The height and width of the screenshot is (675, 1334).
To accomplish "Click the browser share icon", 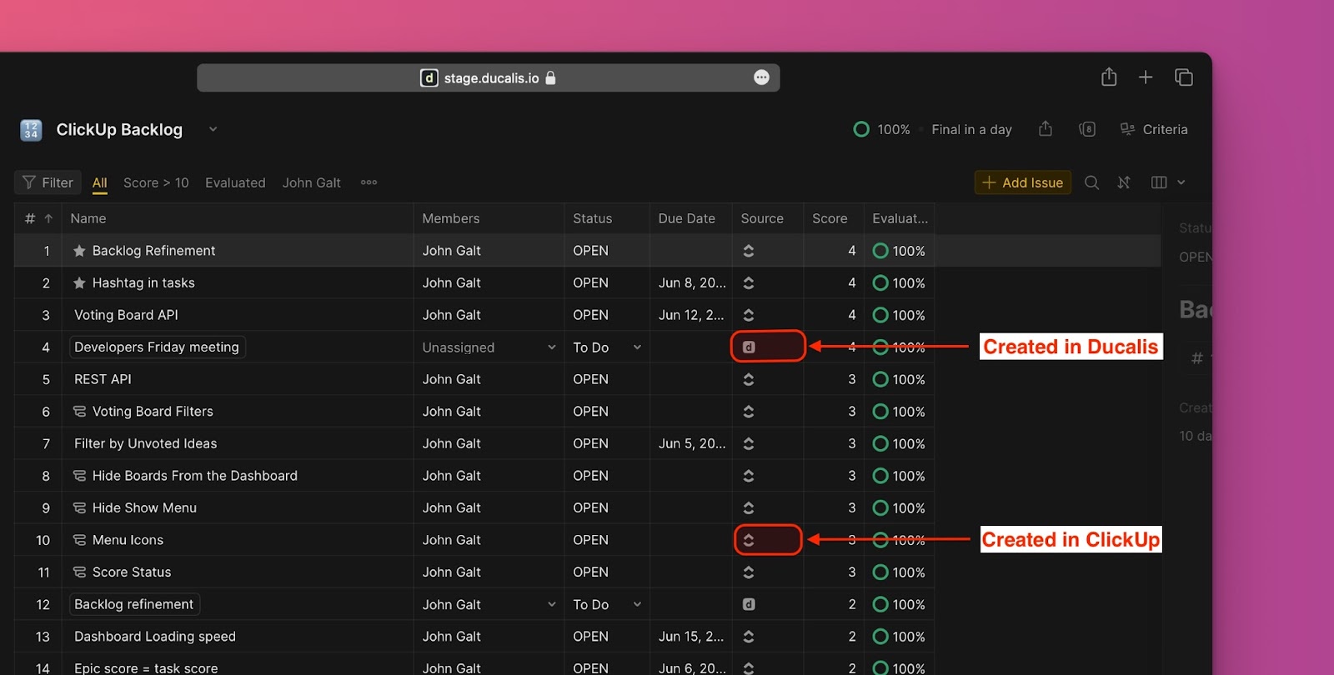I will click(1109, 77).
